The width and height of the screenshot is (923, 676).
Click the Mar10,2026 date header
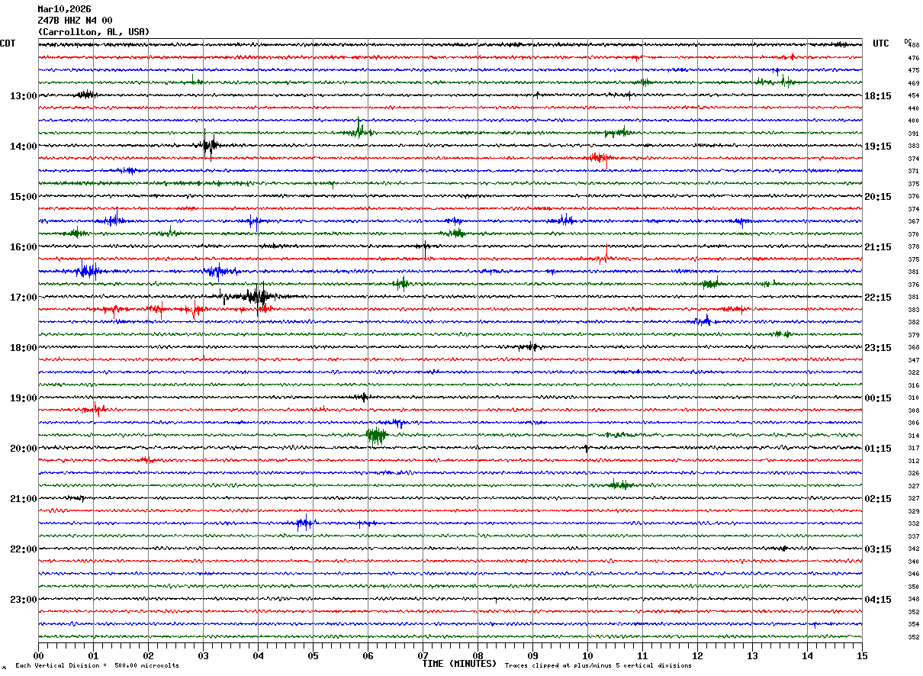pos(64,9)
